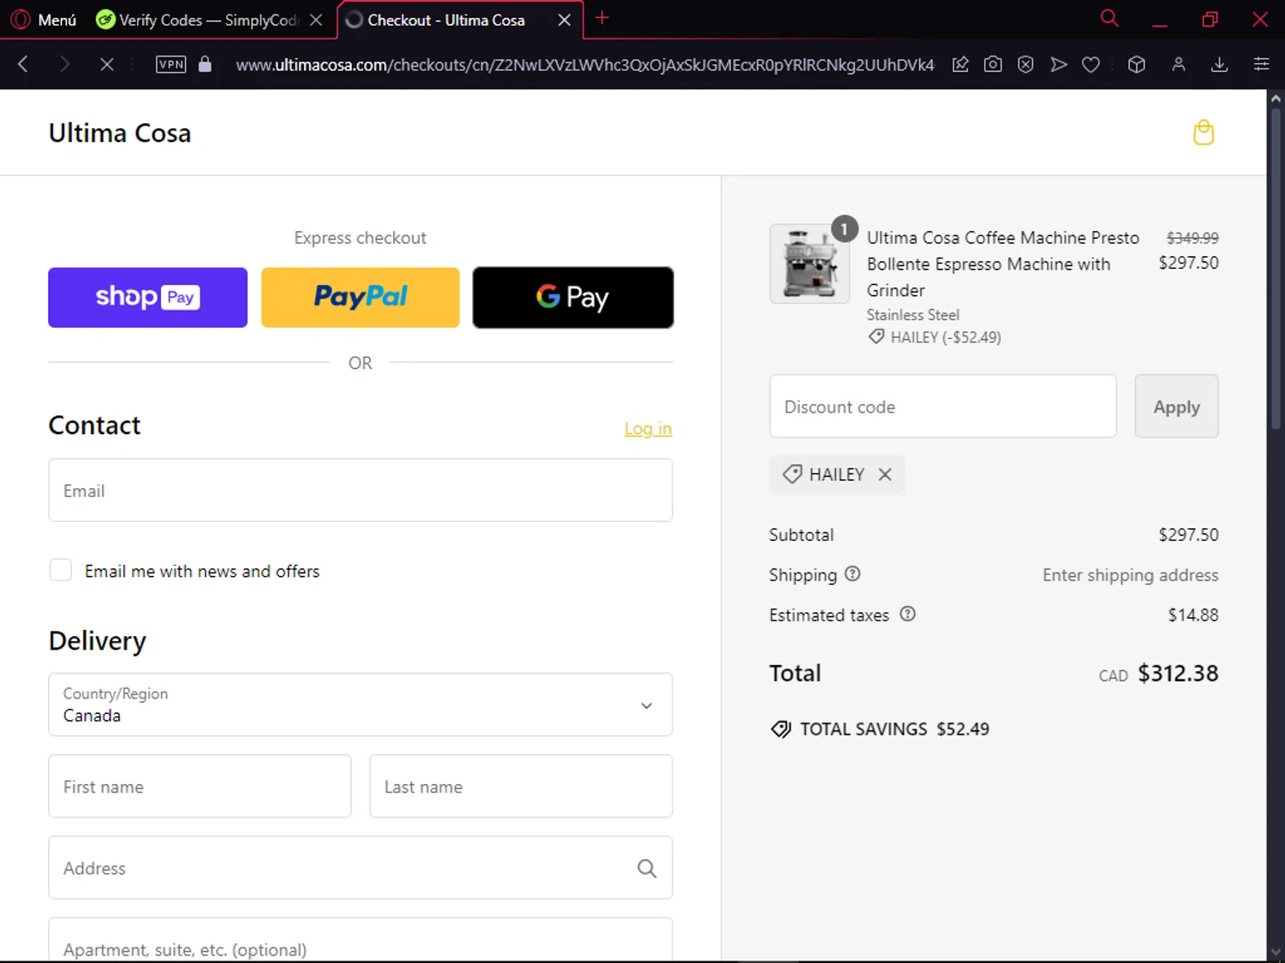The height and width of the screenshot is (963, 1285).
Task: Select the Checkout - Ultima Cosa tab
Action: 445,20
